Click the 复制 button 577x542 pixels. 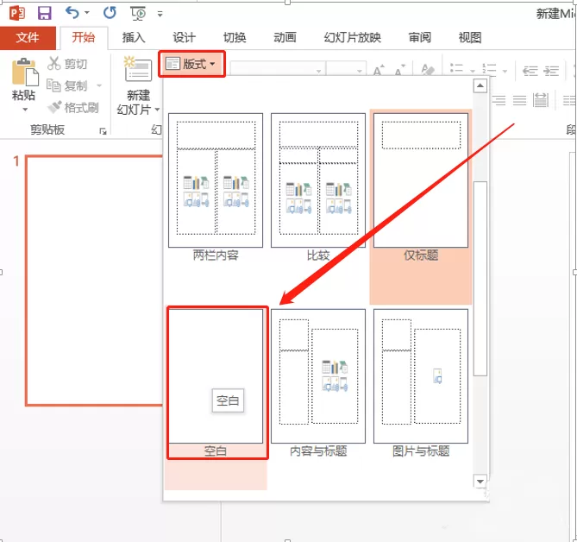tap(67, 85)
